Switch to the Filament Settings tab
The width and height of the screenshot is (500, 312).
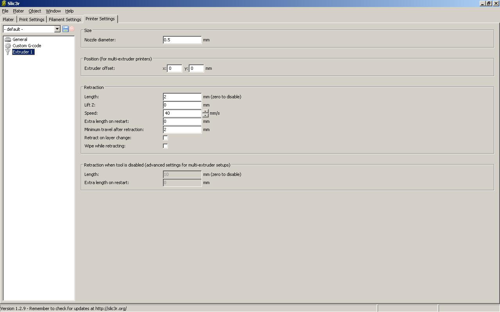[x=65, y=19]
